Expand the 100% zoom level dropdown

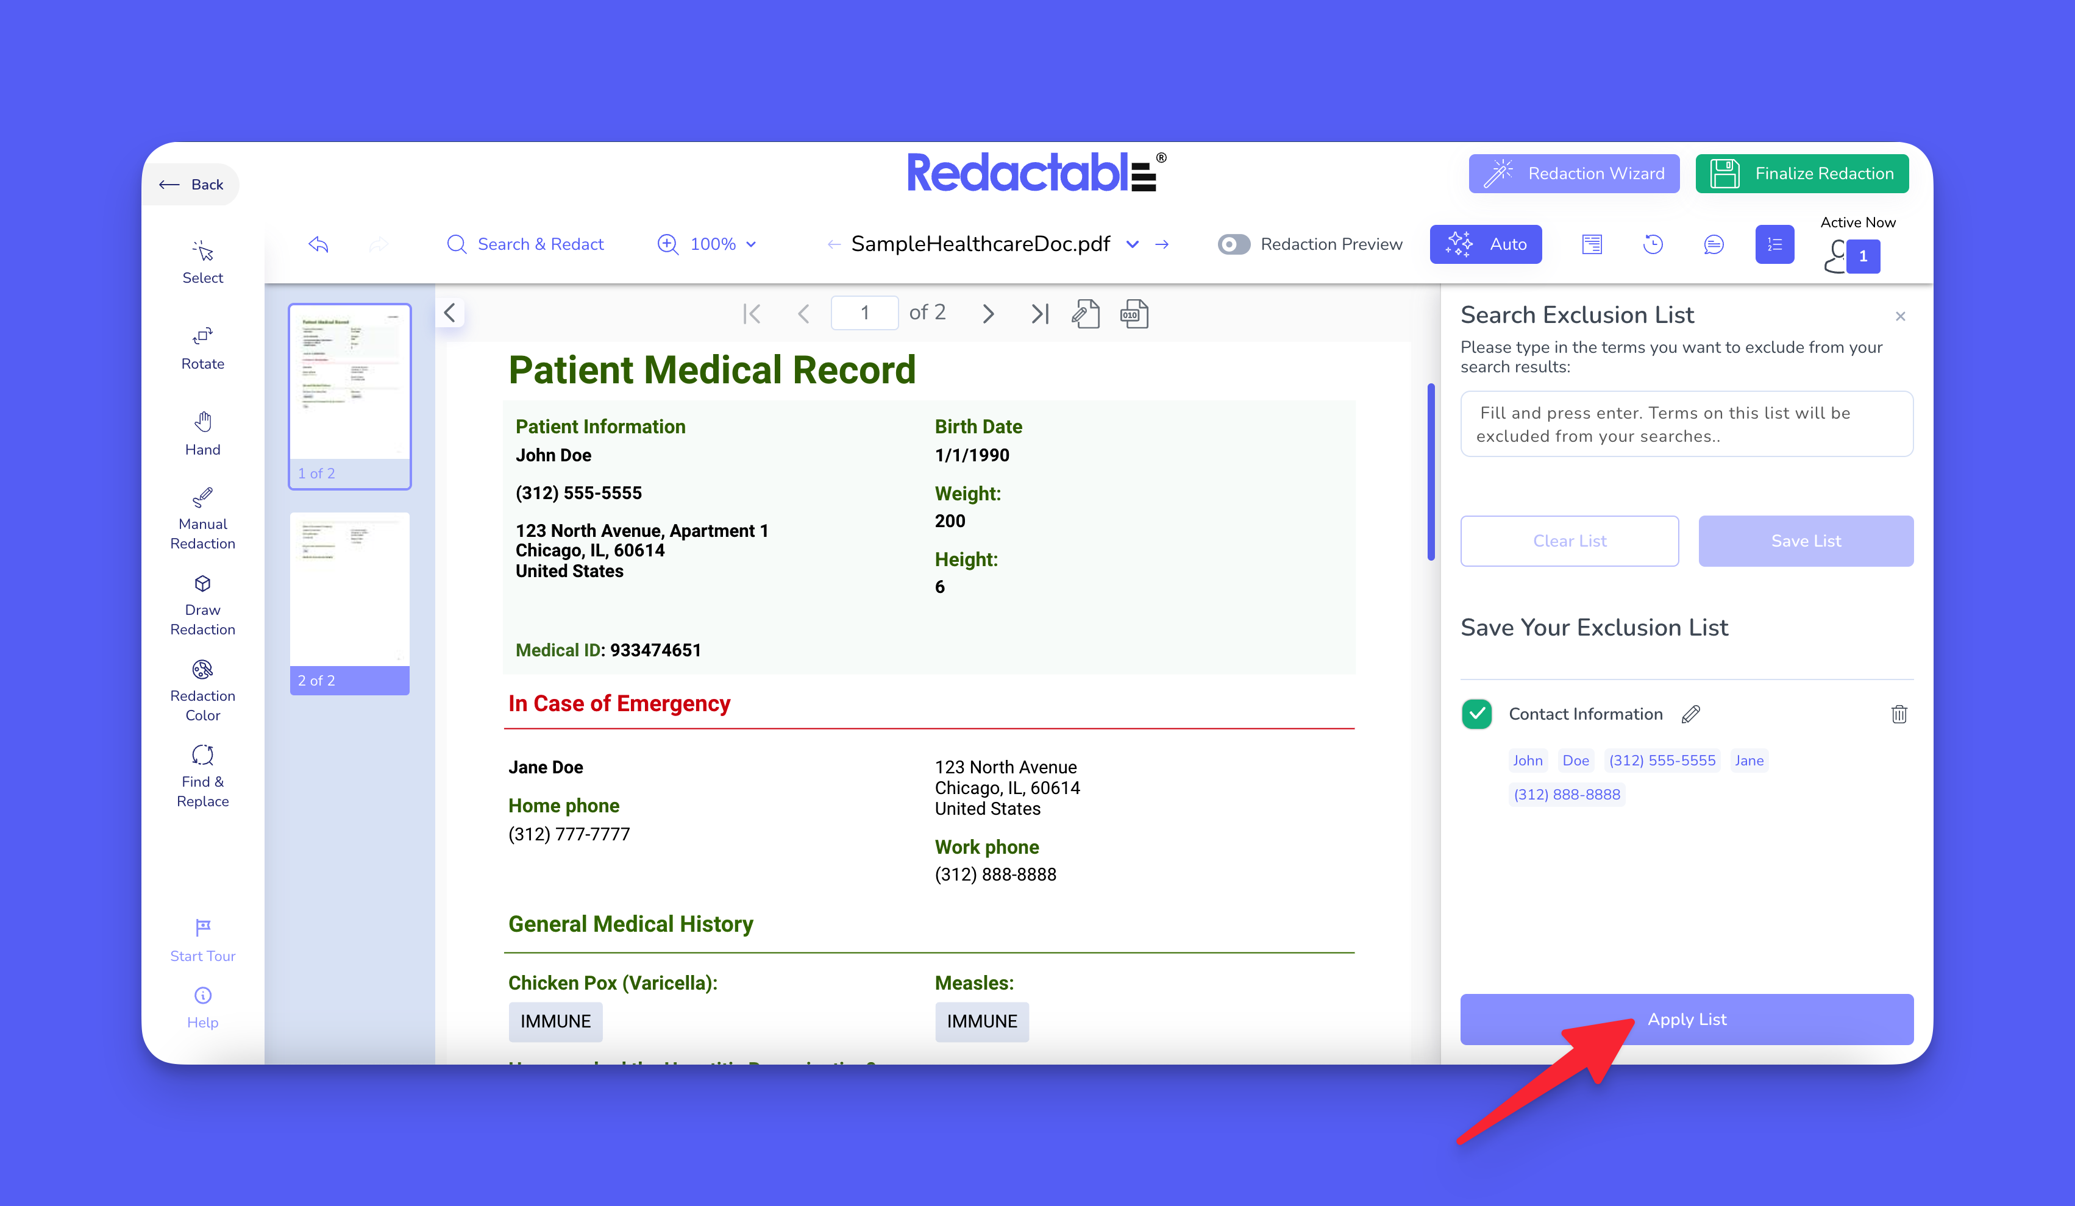pyautogui.click(x=713, y=244)
